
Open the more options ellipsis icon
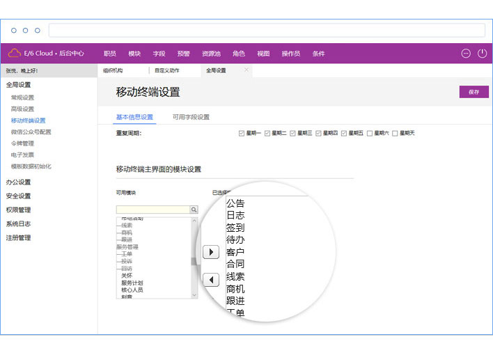(466, 54)
